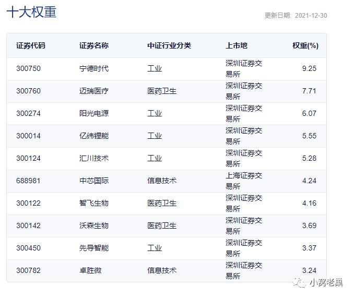The width and height of the screenshot is (354, 298).
Task: Click the 十大权重 heading
Action: (x=31, y=12)
